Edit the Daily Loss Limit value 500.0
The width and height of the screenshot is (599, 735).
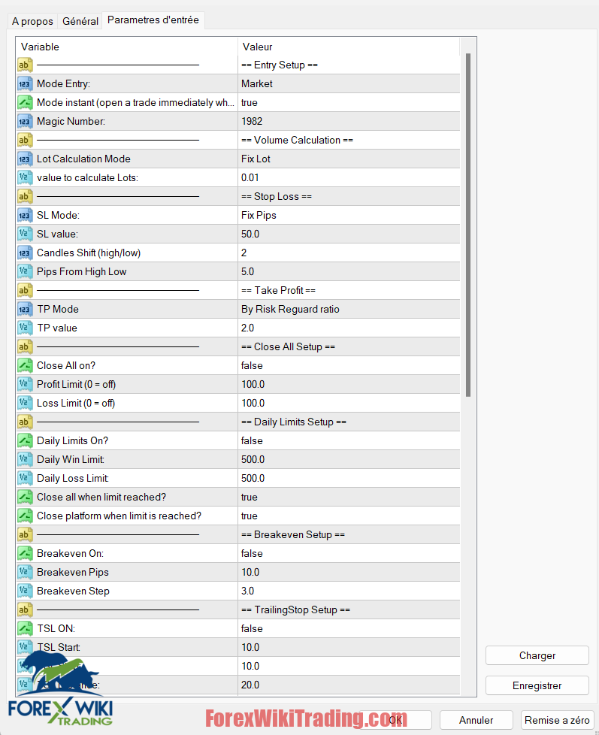point(349,478)
